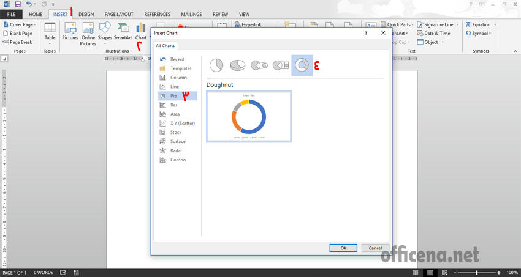Click the 0 WORDS status indicator

43,273
